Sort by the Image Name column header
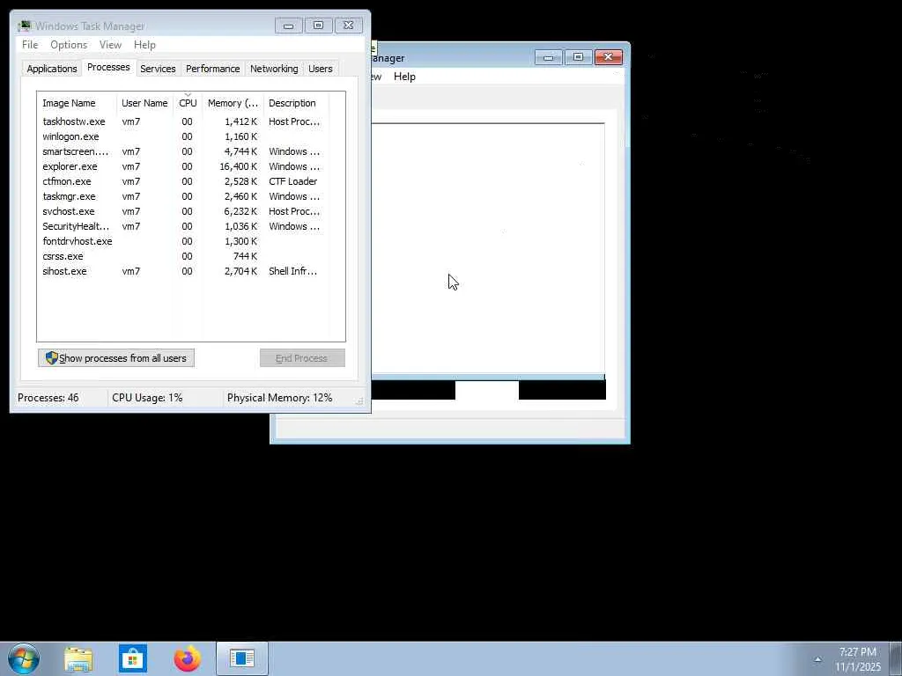 (x=77, y=103)
